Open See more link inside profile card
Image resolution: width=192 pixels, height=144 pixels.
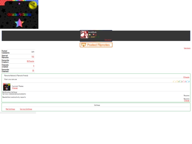(108, 40)
